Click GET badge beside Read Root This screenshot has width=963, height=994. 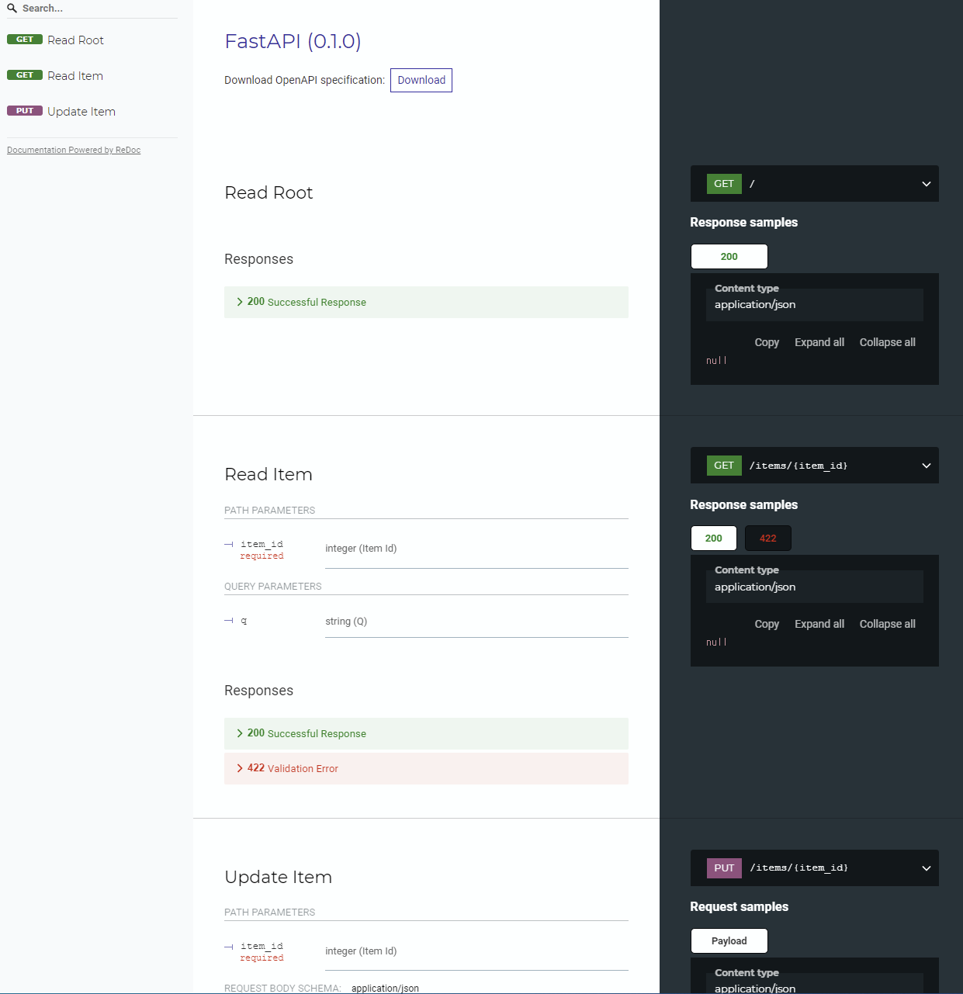[25, 40]
